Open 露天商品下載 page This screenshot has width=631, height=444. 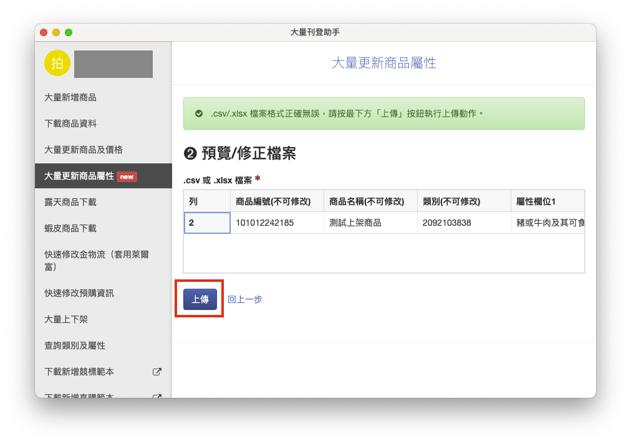point(70,202)
